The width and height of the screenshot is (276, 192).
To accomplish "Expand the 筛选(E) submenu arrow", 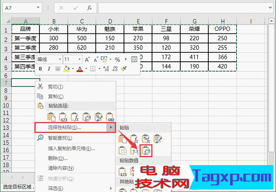I will click(x=111, y=188).
